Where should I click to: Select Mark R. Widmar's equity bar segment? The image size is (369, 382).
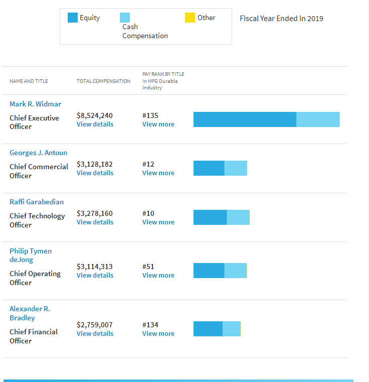245,119
